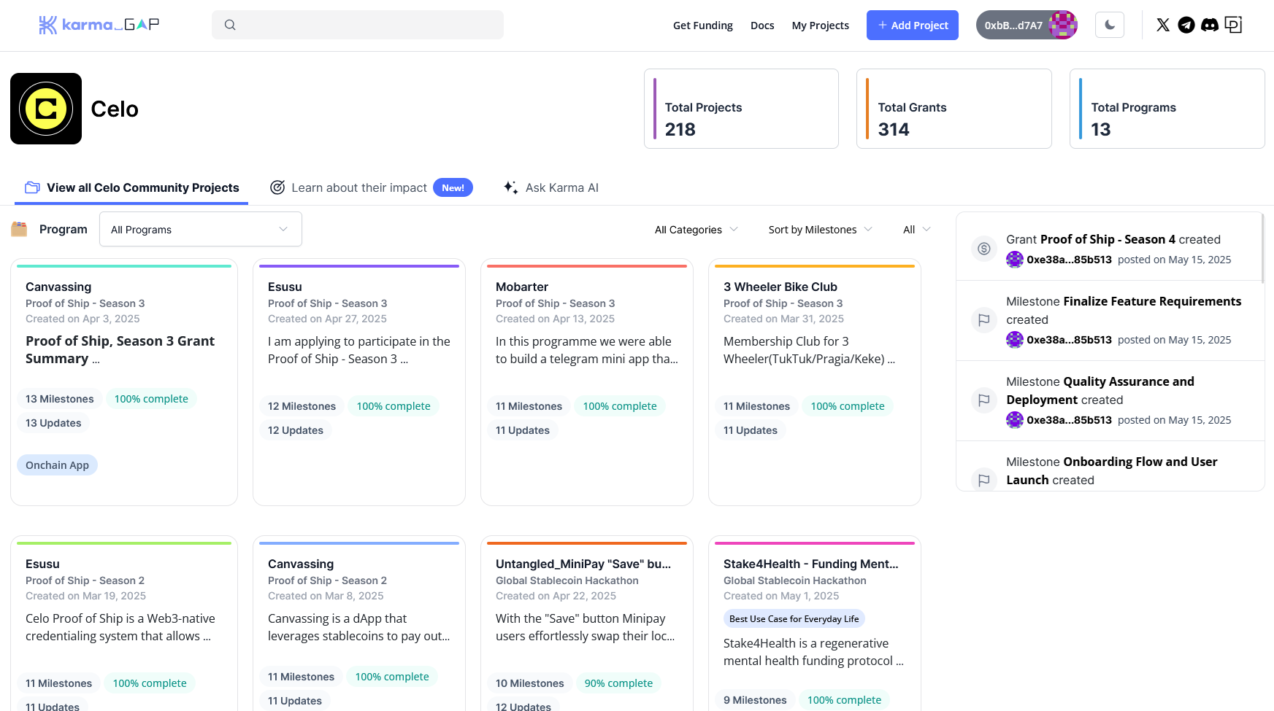Click the flag icon of Onboarding Flow and User Launch
This screenshot has width=1274, height=711.
pos(984,479)
